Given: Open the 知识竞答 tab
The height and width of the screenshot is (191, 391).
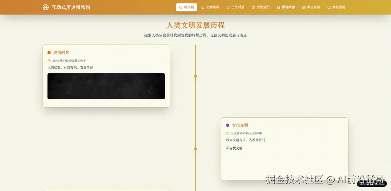Looking at the screenshot, I should tap(337, 7).
